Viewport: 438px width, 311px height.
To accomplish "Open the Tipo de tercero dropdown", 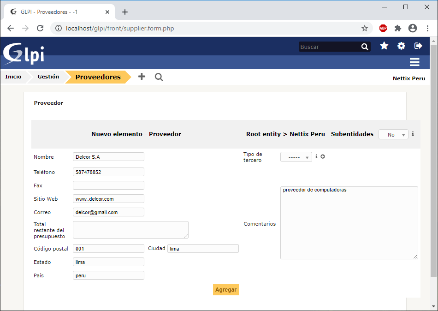I will pos(296,157).
